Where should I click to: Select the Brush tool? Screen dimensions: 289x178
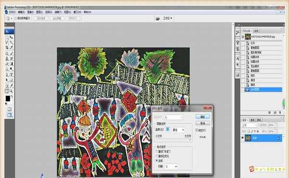click(x=11, y=54)
